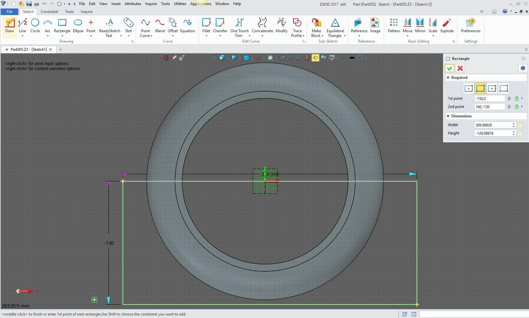
Task: Click the Make Block icon
Action: [x=316, y=23]
